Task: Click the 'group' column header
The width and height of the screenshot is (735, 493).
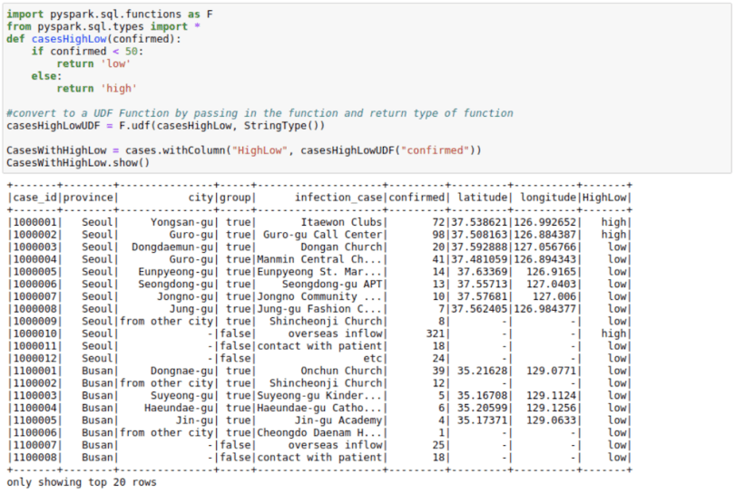Action: 235,198
